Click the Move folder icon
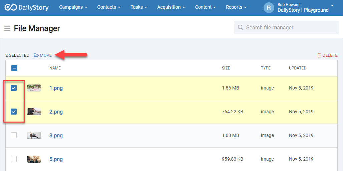 pyautogui.click(x=36, y=55)
